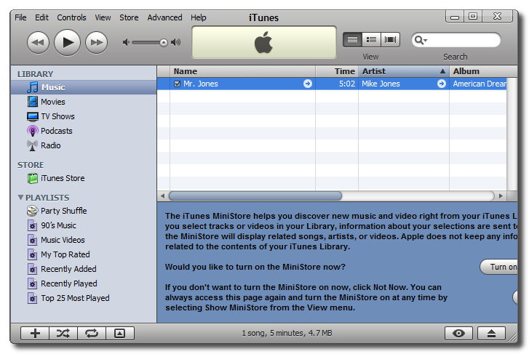Uncheck the Mr. Jones song checkbox
Viewport: 529px width, 354px height.
[178, 84]
